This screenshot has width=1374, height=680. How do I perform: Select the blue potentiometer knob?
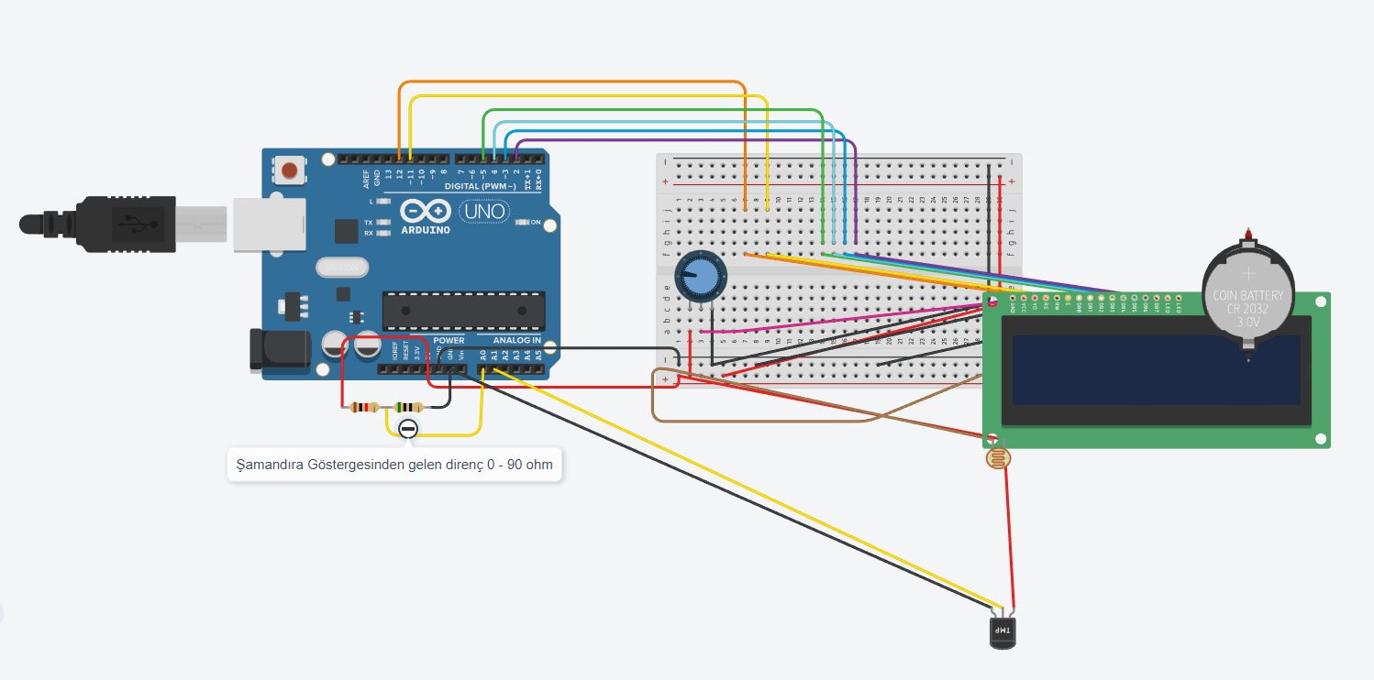701,276
